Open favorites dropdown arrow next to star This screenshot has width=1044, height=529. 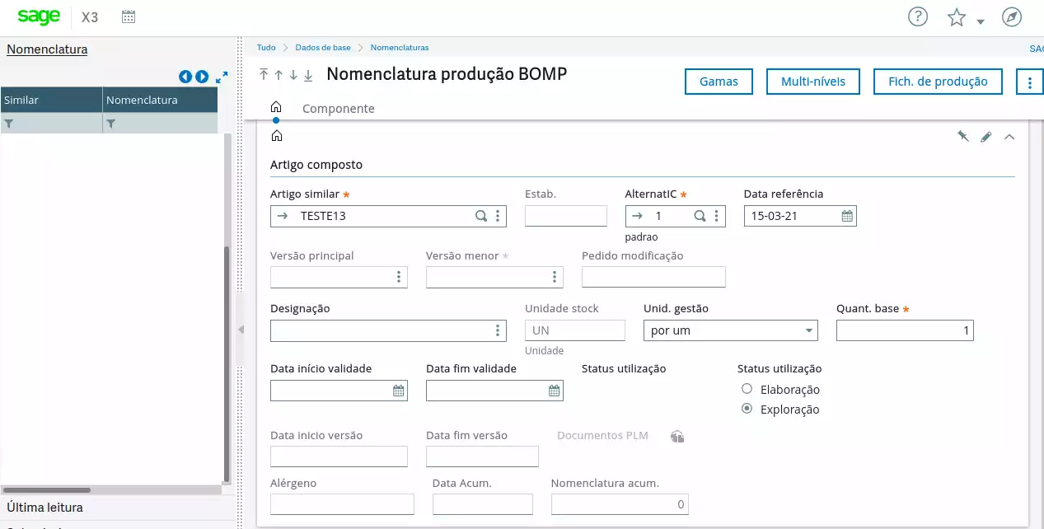coord(981,21)
